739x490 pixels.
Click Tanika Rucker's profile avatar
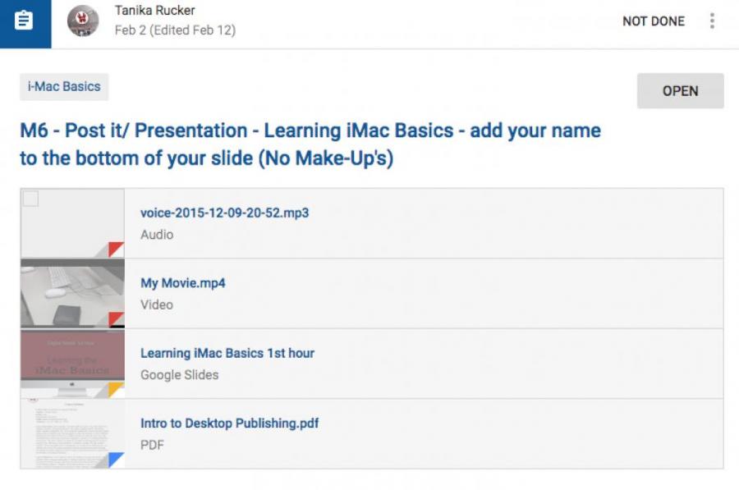[82, 22]
